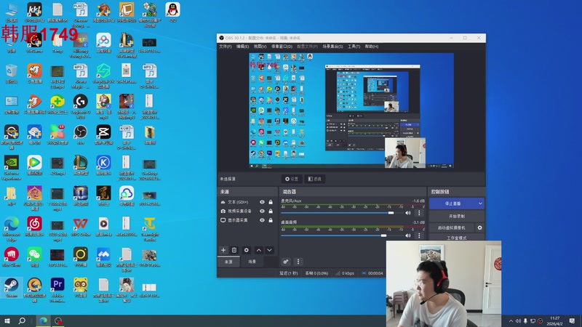Select the 文本 (GDI+) source row

247,202
